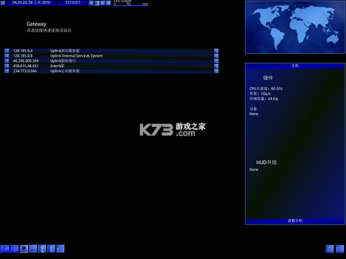Open the world map panel
The height and width of the screenshot is (259, 346).
(x=295, y=27)
